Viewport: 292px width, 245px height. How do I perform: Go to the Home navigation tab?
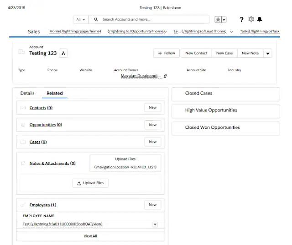pos(75,32)
